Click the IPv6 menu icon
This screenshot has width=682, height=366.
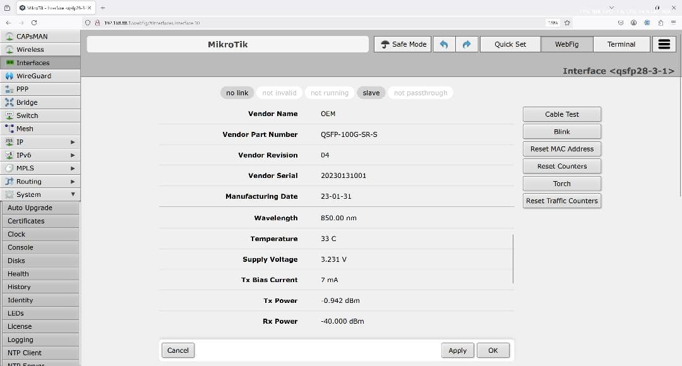pos(9,155)
